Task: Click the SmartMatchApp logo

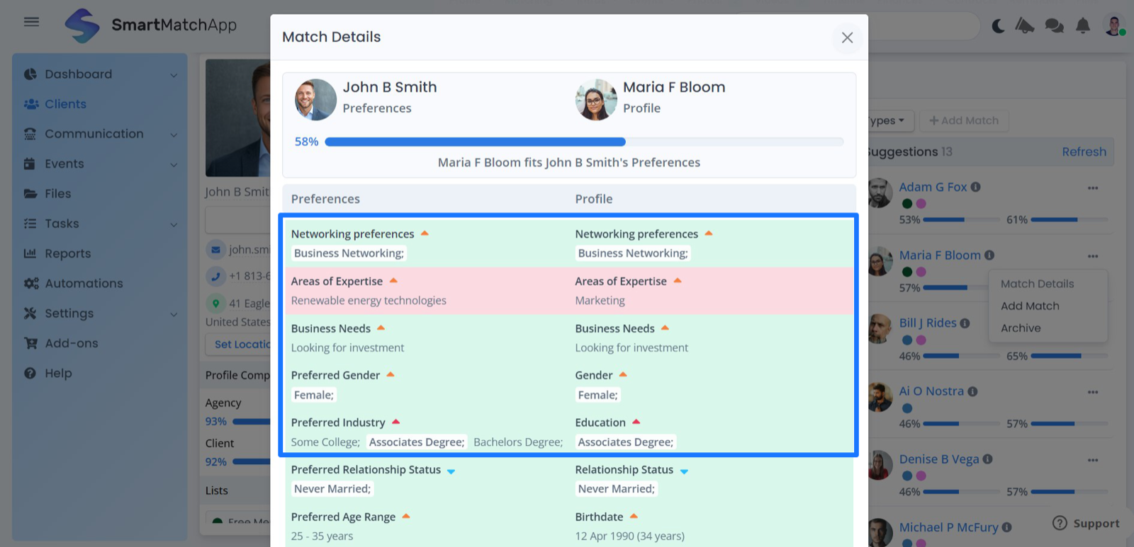Action: 151,25
